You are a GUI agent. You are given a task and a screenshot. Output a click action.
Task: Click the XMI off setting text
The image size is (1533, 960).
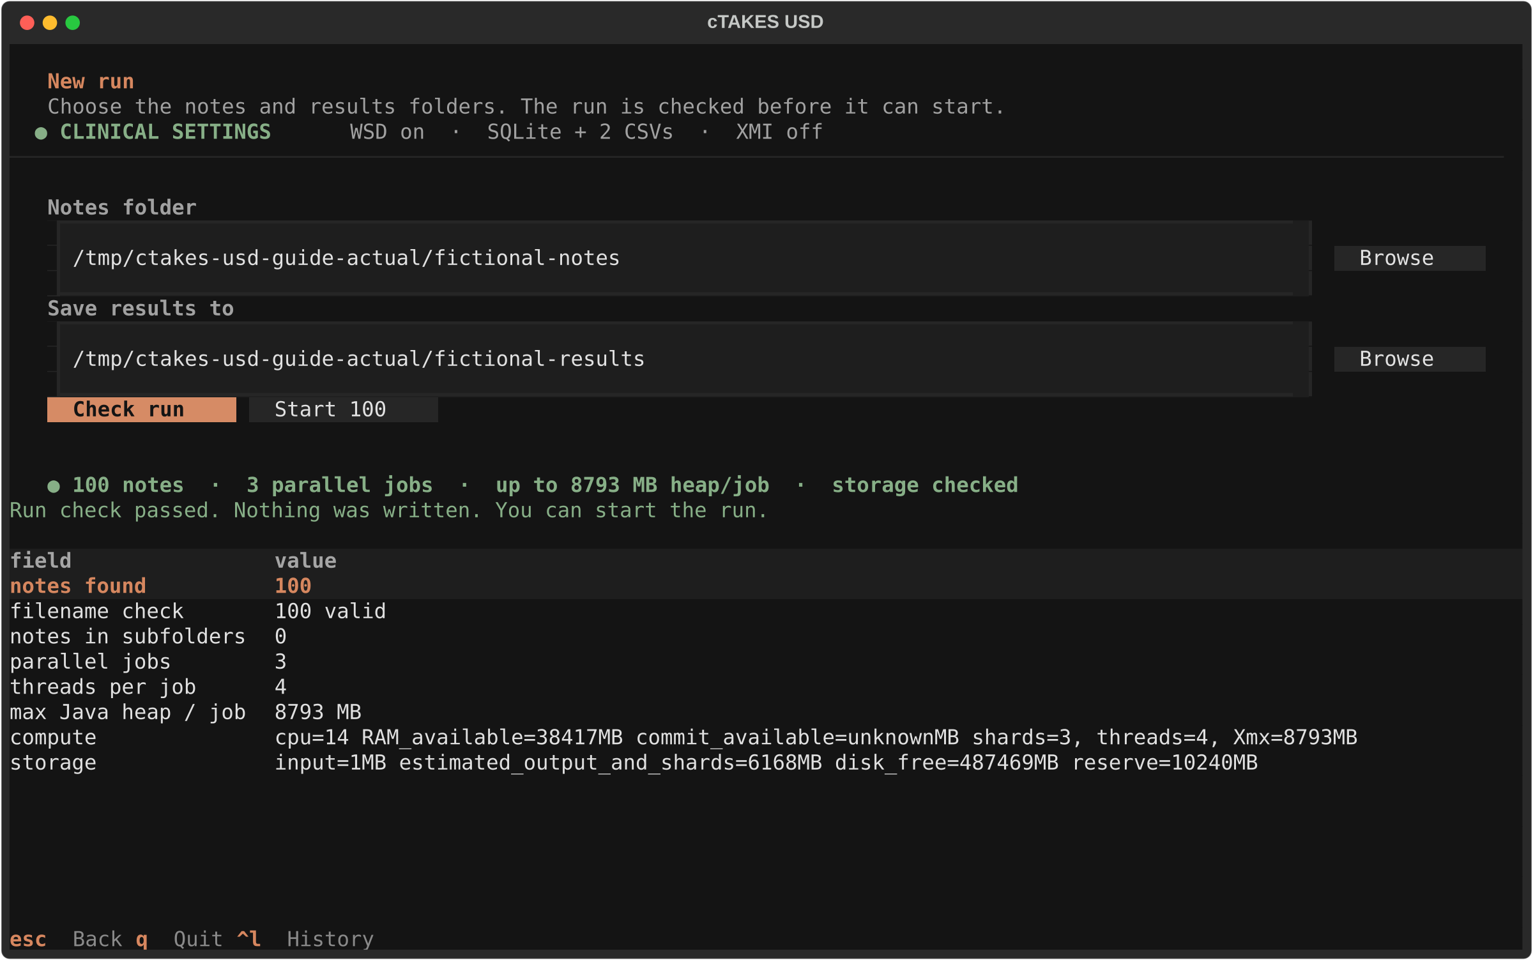pyautogui.click(x=779, y=132)
